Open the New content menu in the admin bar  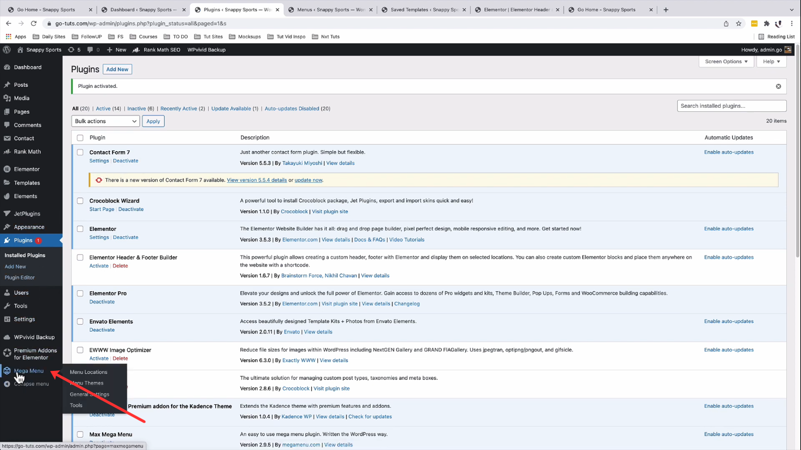(117, 50)
